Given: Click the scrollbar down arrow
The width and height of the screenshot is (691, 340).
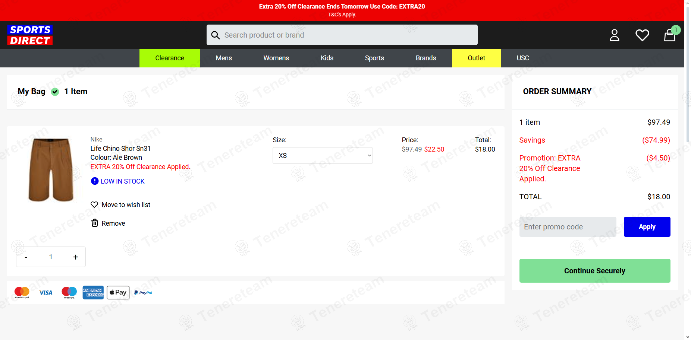Looking at the screenshot, I should click(688, 337).
